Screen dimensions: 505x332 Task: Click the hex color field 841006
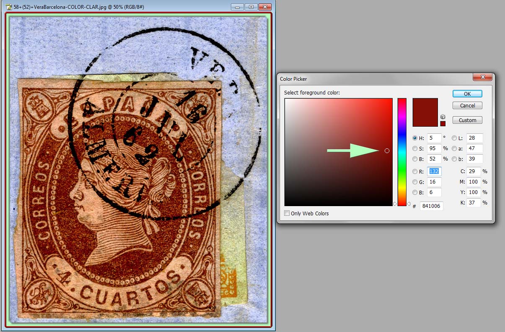point(432,206)
